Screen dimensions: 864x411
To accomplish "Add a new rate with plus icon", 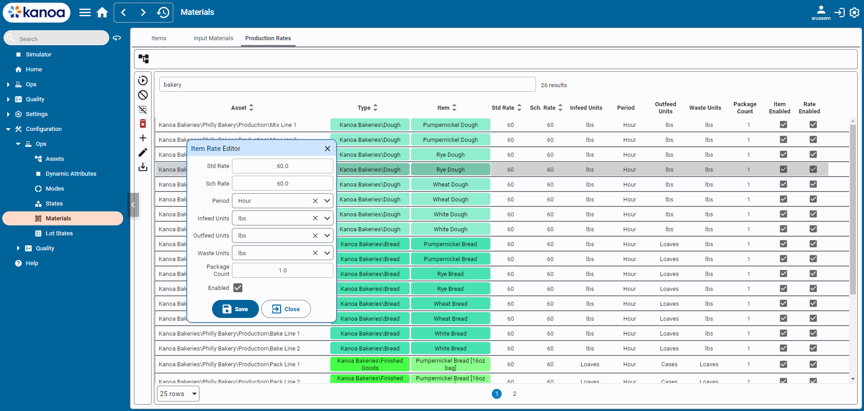I will 143,138.
